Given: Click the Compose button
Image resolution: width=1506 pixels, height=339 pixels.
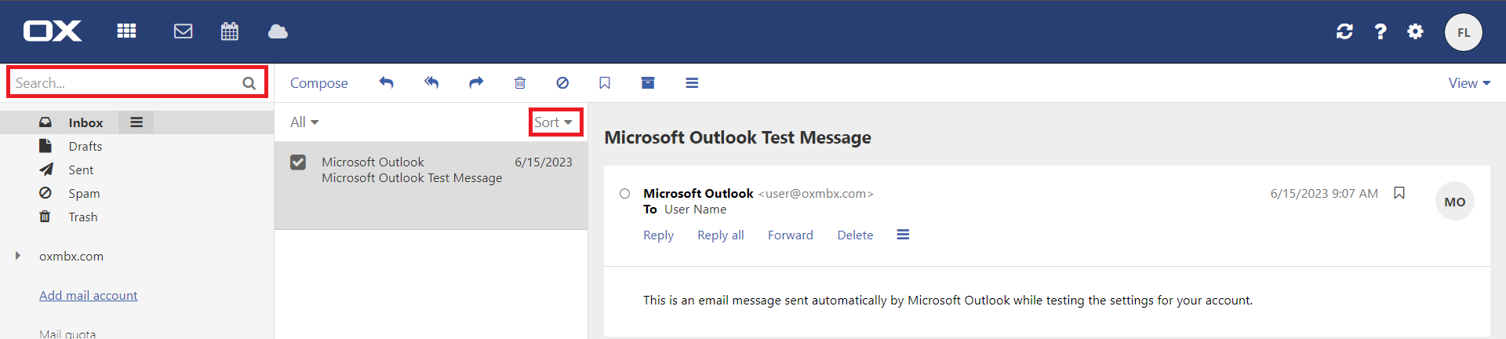Looking at the screenshot, I should point(318,83).
